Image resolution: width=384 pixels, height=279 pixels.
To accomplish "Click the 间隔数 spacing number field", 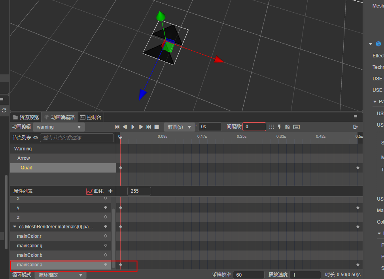I will (254, 127).
